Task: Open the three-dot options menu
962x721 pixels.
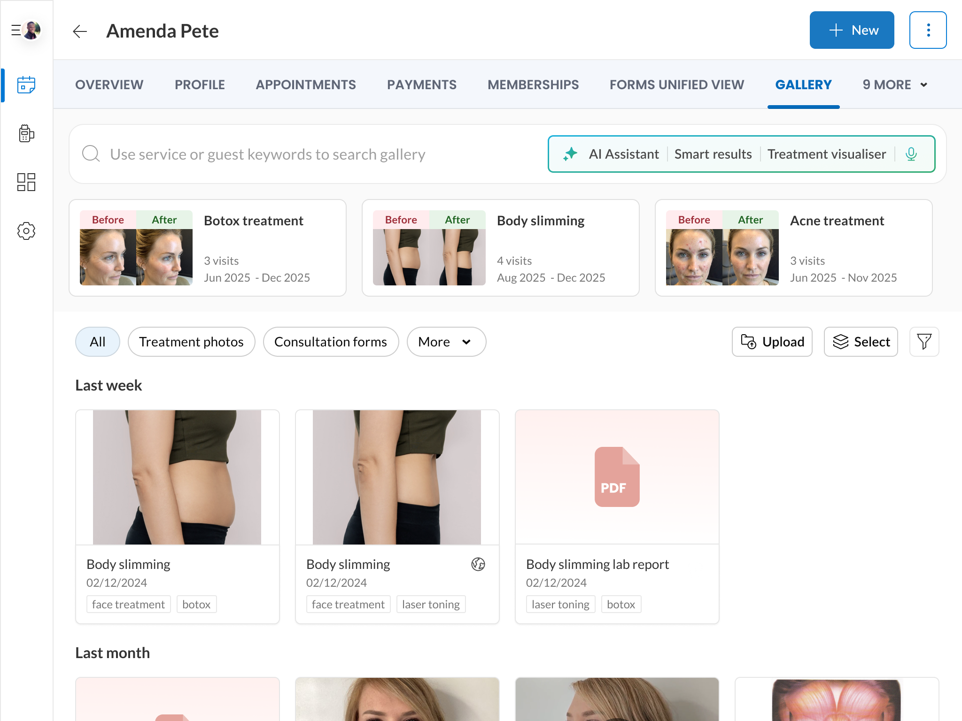Action: tap(928, 31)
